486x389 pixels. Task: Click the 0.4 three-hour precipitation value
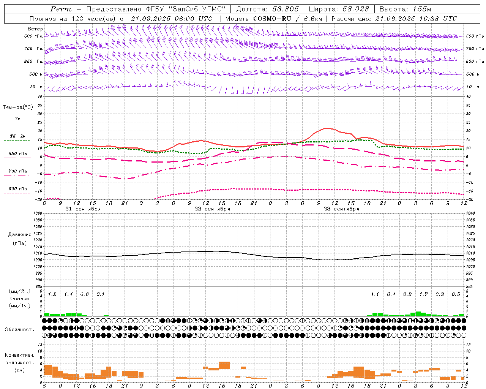pyautogui.click(x=391, y=294)
